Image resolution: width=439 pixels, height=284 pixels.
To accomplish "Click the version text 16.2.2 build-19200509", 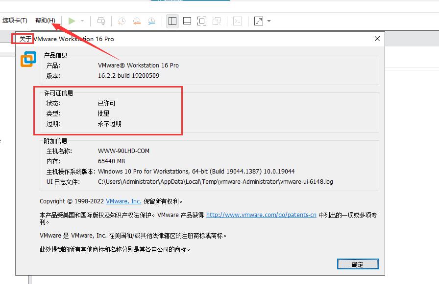I will [x=128, y=76].
